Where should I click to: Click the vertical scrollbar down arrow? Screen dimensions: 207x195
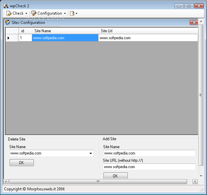pos(201,176)
